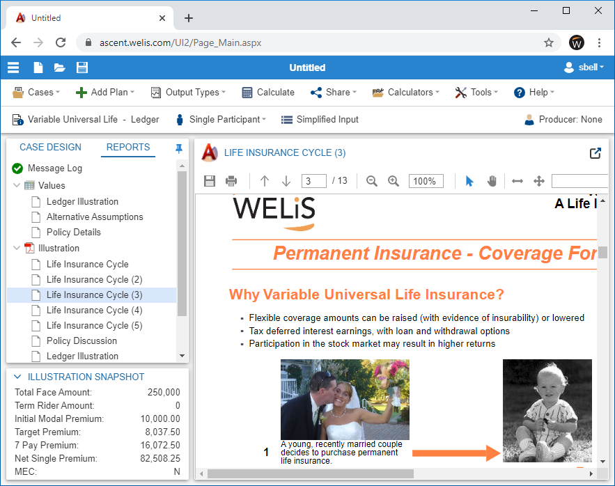Click the Calculate button
The width and height of the screenshot is (615, 486).
click(x=268, y=93)
